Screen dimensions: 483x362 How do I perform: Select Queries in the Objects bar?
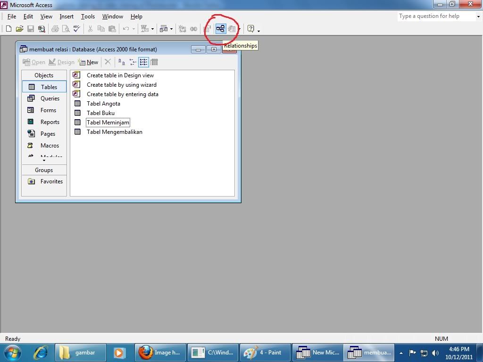[x=44, y=99]
